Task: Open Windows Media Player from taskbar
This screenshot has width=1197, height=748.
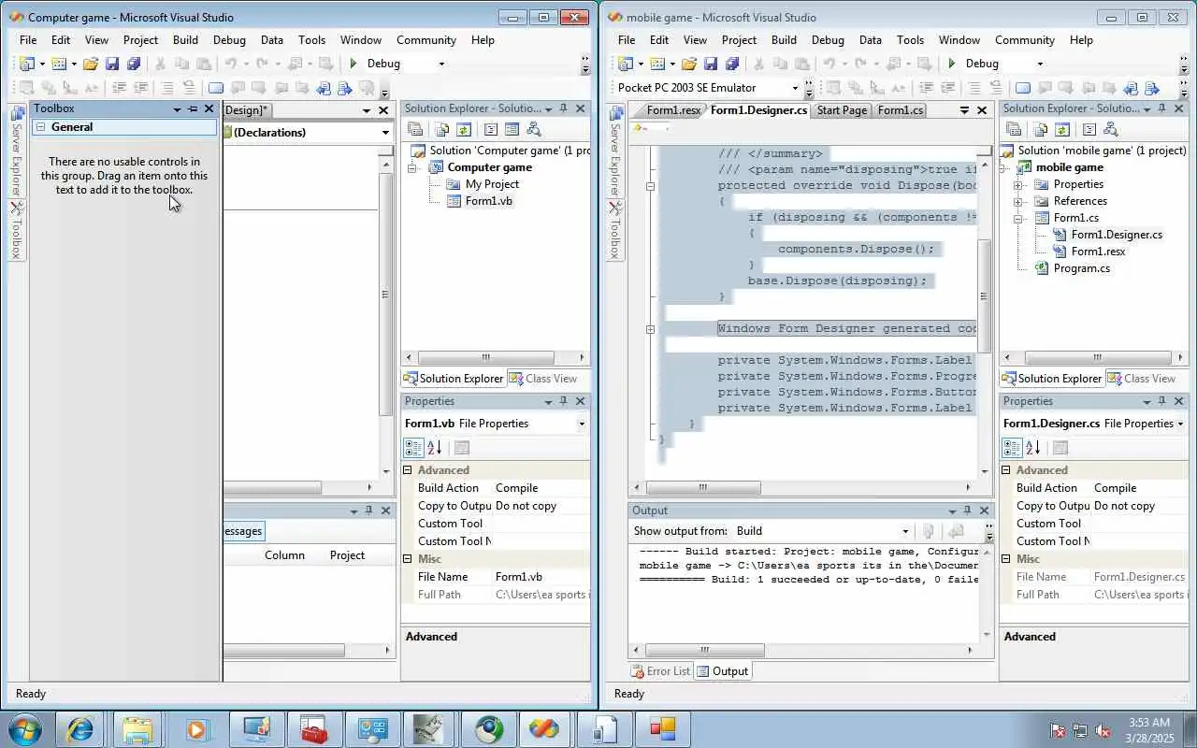Action: pyautogui.click(x=196, y=728)
